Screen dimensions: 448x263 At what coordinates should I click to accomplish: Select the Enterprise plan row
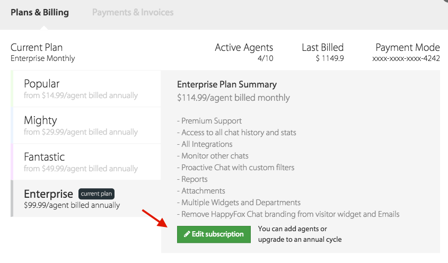(86, 198)
